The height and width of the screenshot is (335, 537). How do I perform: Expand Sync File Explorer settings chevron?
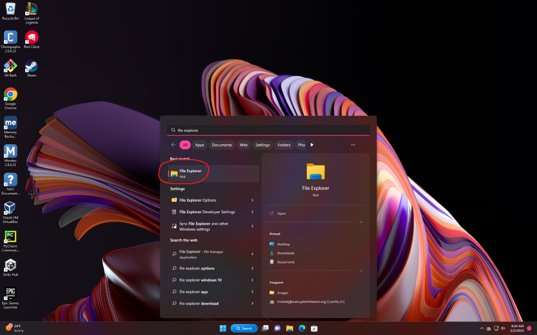click(252, 226)
